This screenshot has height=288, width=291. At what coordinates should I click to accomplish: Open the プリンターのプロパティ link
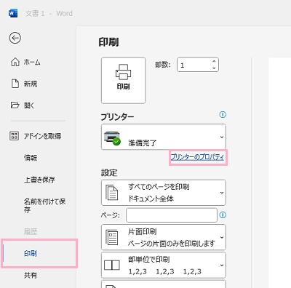point(197,157)
